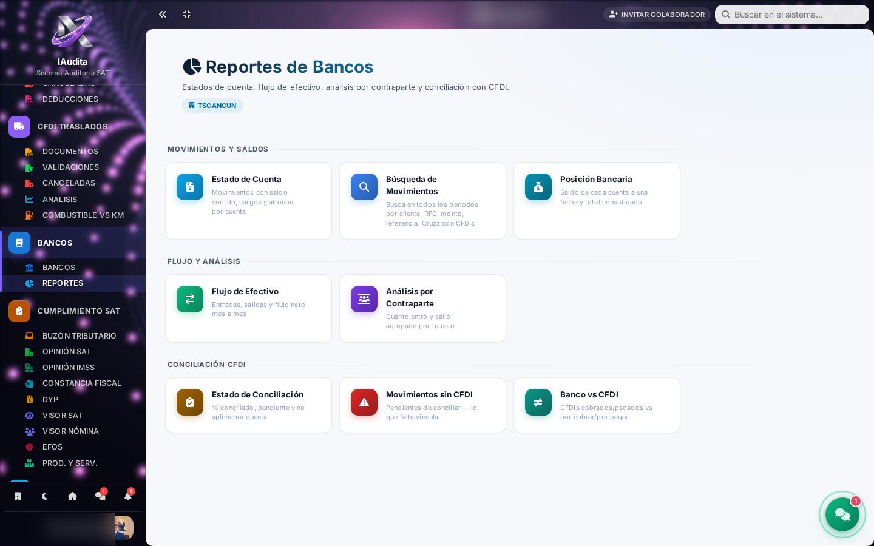874x546 pixels.
Task: Open the floating chat bubble button
Action: tap(842, 514)
